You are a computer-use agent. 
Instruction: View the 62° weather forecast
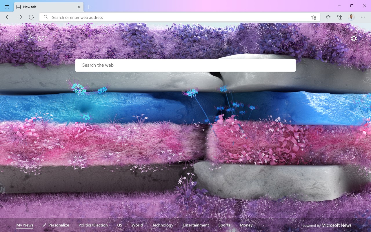coord(37,38)
